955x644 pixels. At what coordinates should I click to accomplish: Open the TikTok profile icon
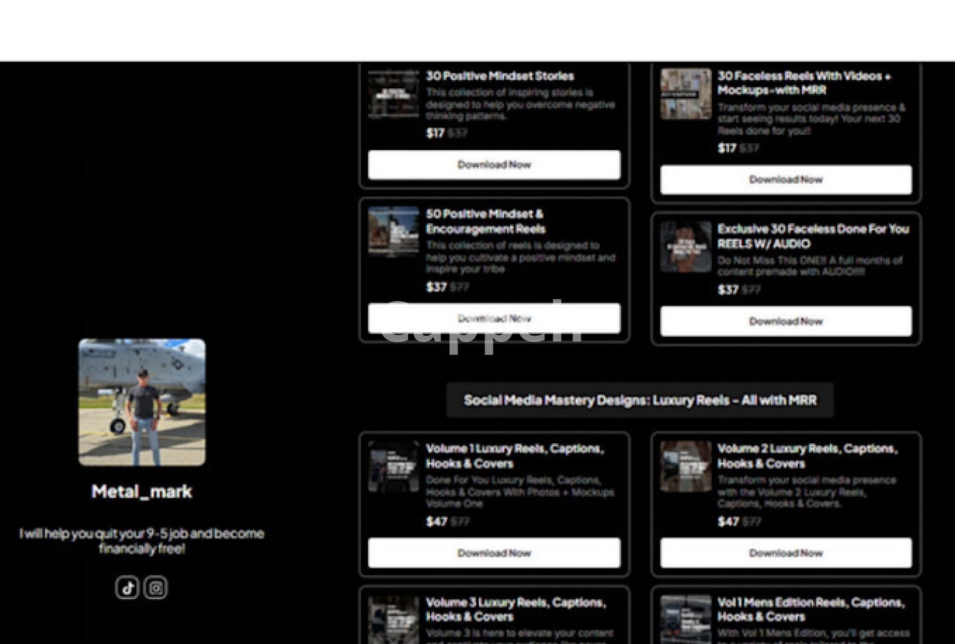pos(127,588)
